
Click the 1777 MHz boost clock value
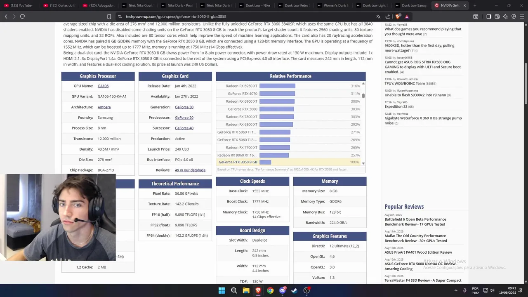point(260,202)
